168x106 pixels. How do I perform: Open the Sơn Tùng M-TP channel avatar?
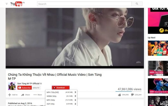[x=12, y=86]
